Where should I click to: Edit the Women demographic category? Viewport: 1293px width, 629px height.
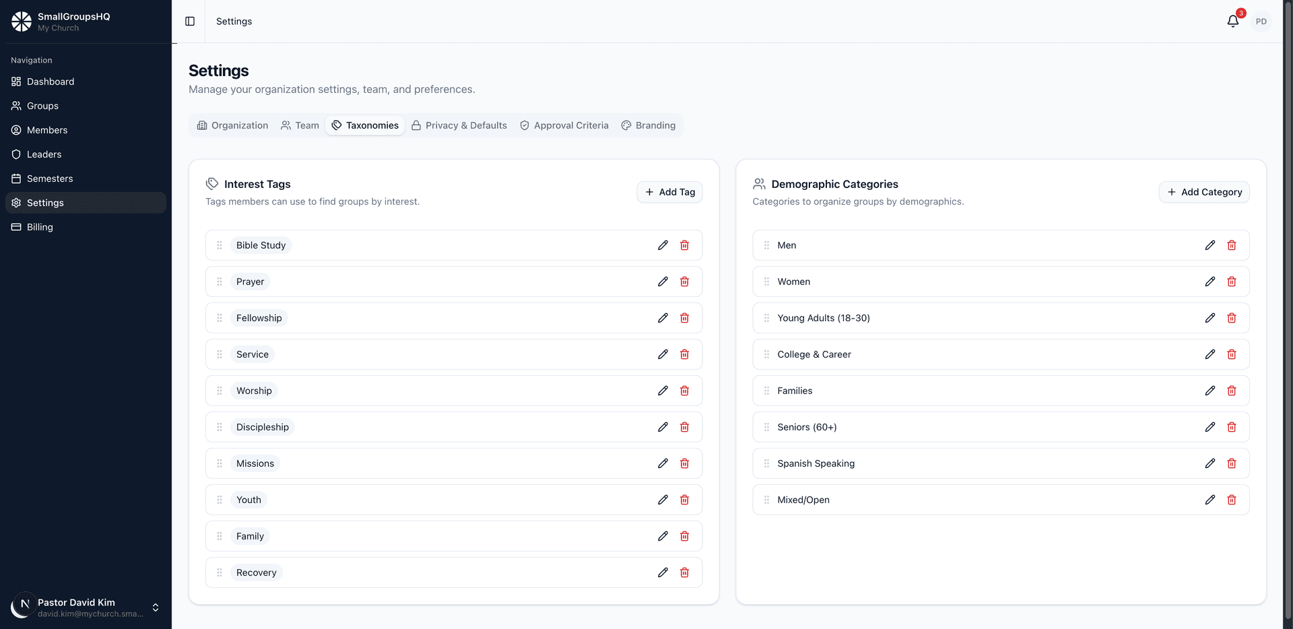point(1210,282)
